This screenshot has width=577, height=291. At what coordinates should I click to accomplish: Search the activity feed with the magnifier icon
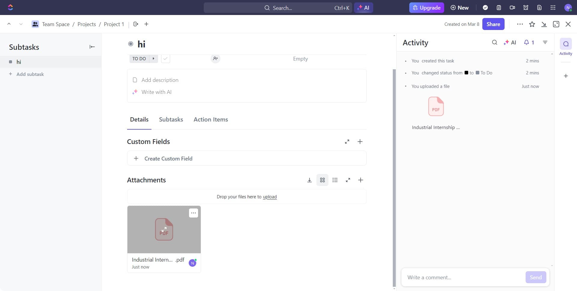pos(495,42)
